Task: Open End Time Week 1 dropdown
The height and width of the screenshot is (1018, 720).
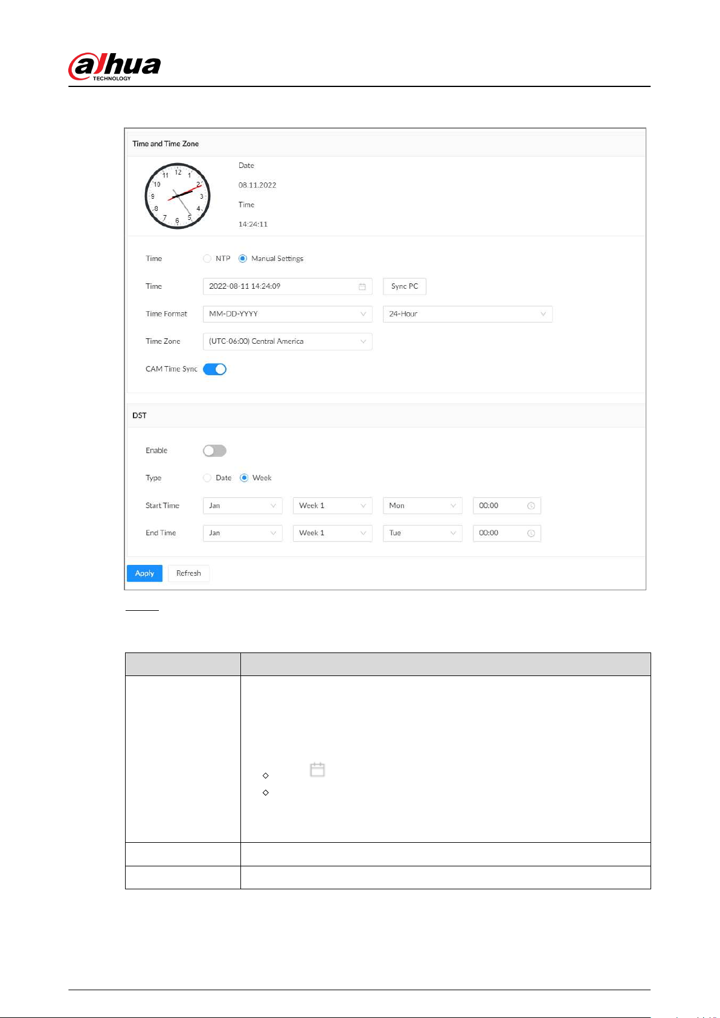Action: tap(333, 533)
